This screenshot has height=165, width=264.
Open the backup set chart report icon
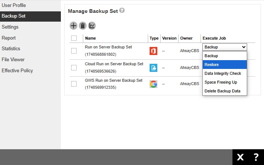[92, 26]
